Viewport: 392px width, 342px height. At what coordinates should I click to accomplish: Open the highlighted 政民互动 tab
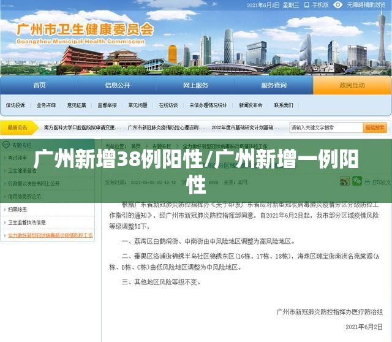tap(352, 85)
